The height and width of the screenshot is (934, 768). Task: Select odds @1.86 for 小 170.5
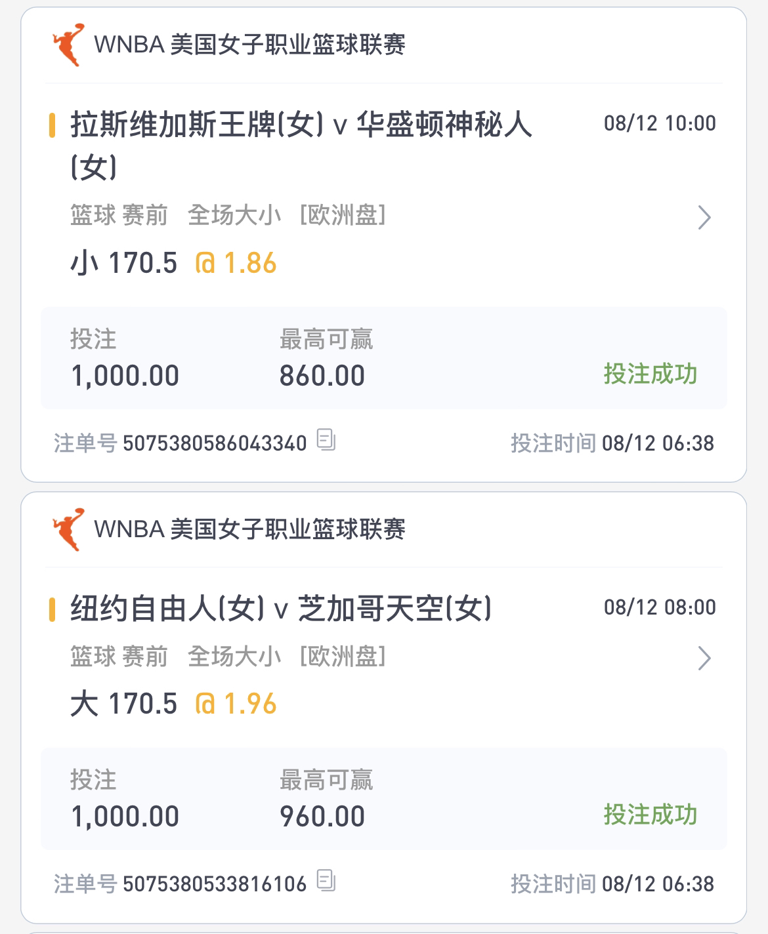236,263
